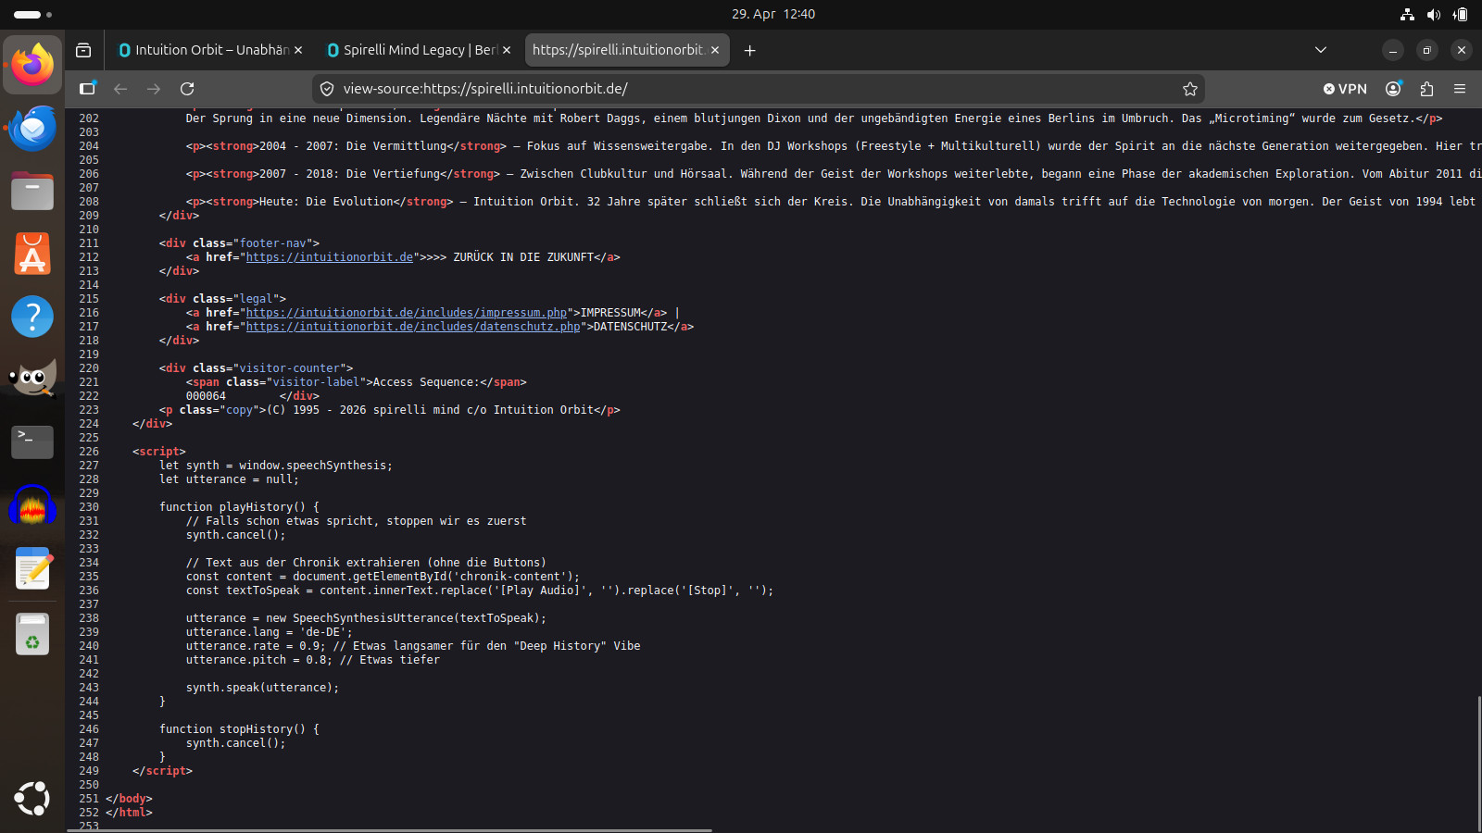Open the Help dock icon

coord(32,317)
